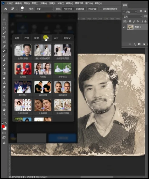
Task: Choose 内容识别 type button
Action: point(68,9)
